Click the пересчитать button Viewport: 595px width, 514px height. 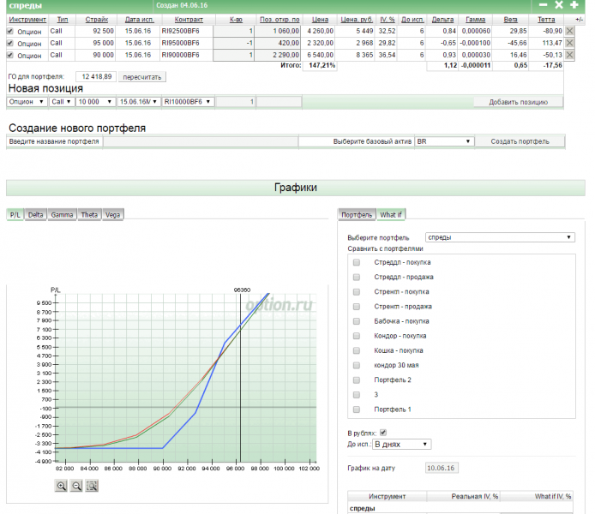141,77
